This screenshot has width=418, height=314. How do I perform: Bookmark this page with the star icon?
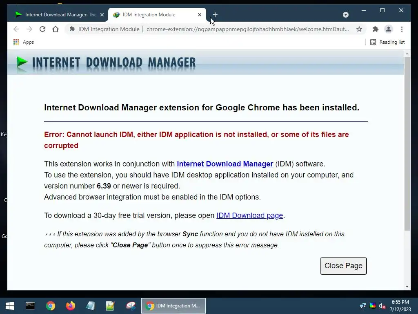click(x=359, y=29)
